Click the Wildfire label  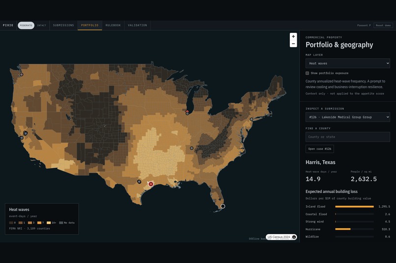(312, 237)
